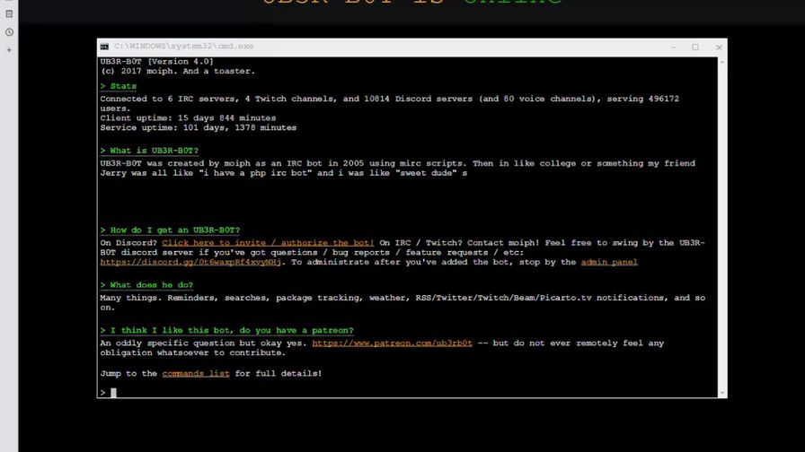805x452 pixels.
Task: Close the cmd.exe window
Action: tap(719, 48)
